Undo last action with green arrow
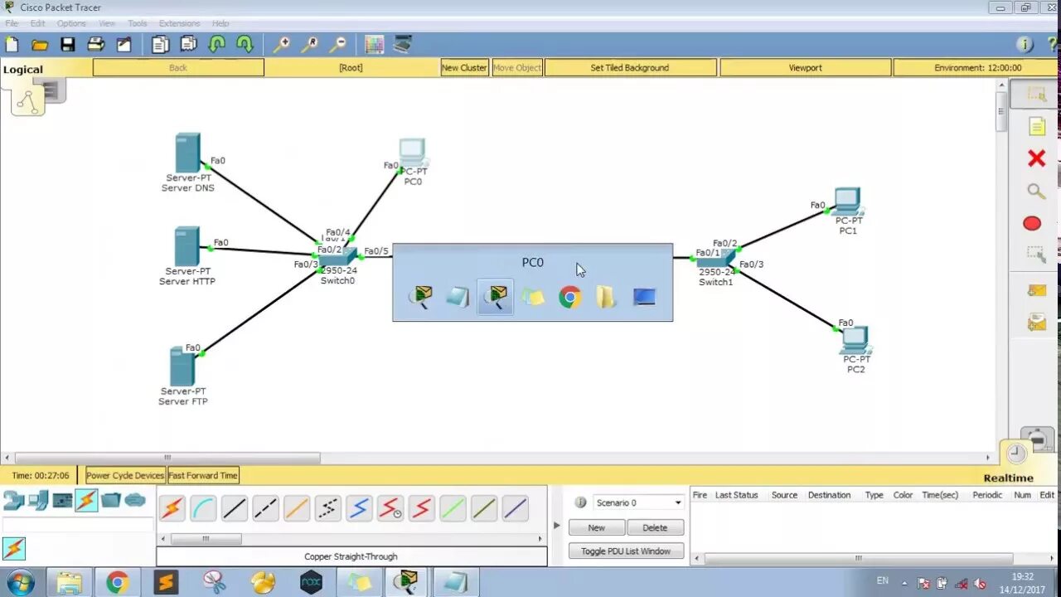This screenshot has height=597, width=1061. (x=216, y=44)
